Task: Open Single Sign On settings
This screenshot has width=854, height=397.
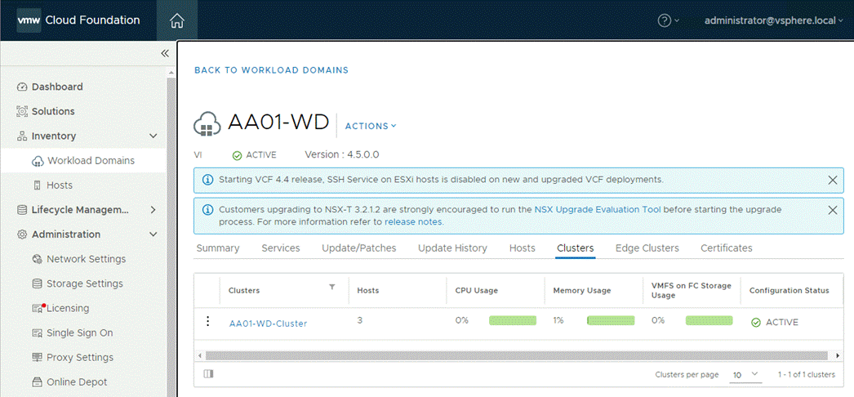Action: (80, 332)
